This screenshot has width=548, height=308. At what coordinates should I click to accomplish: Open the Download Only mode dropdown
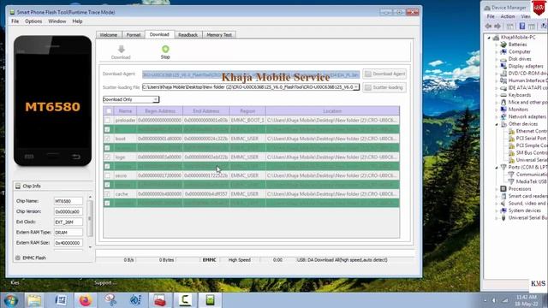click(x=156, y=99)
